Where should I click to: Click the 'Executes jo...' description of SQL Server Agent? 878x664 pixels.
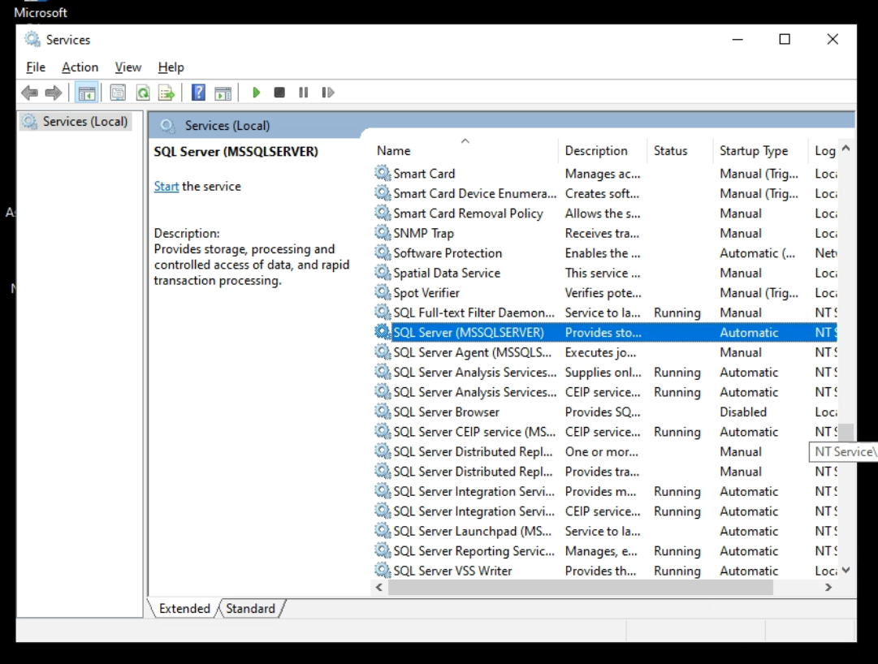[x=600, y=352]
